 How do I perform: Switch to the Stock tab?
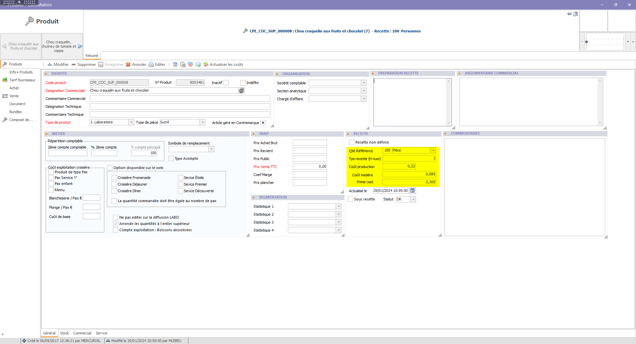point(64,333)
